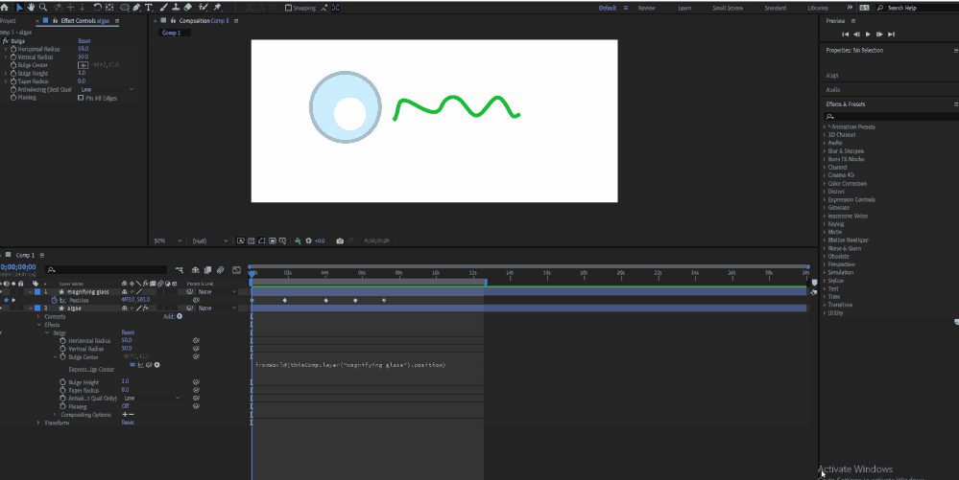The height and width of the screenshot is (480, 959).
Task: Select the Hand tool
Action: point(31,8)
